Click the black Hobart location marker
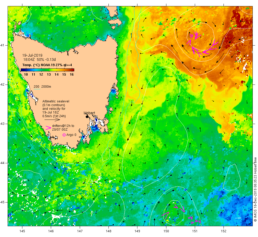 pos(87,117)
